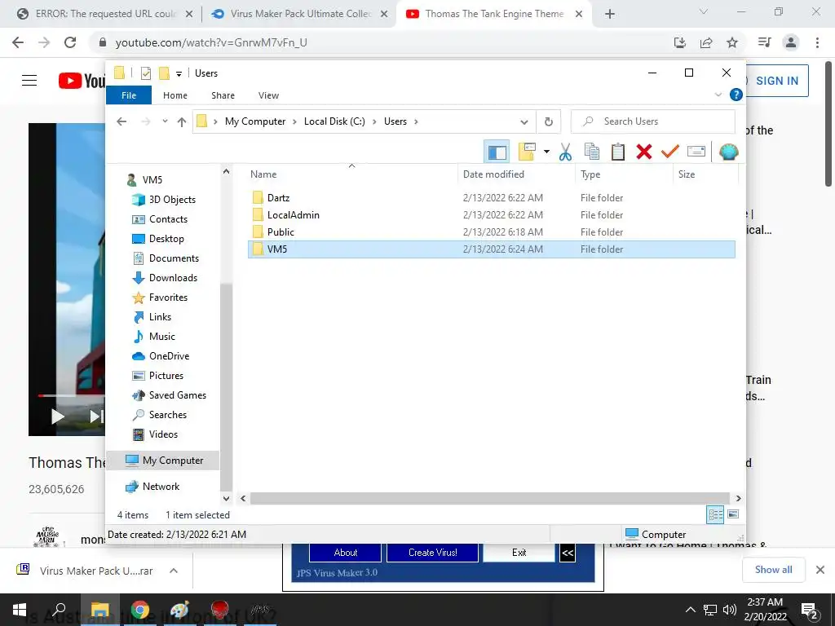Reload the YouTube page in Chrome
The image size is (835, 626).
(x=70, y=42)
